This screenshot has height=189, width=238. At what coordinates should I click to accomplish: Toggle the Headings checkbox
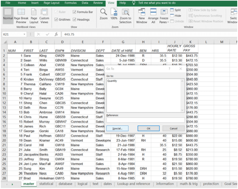pos(74,19)
